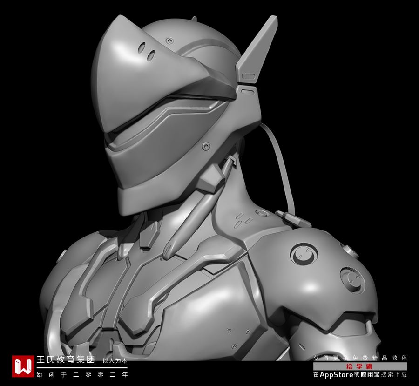
Task: Click the 以人为本 slogan text
Action: pos(115,360)
